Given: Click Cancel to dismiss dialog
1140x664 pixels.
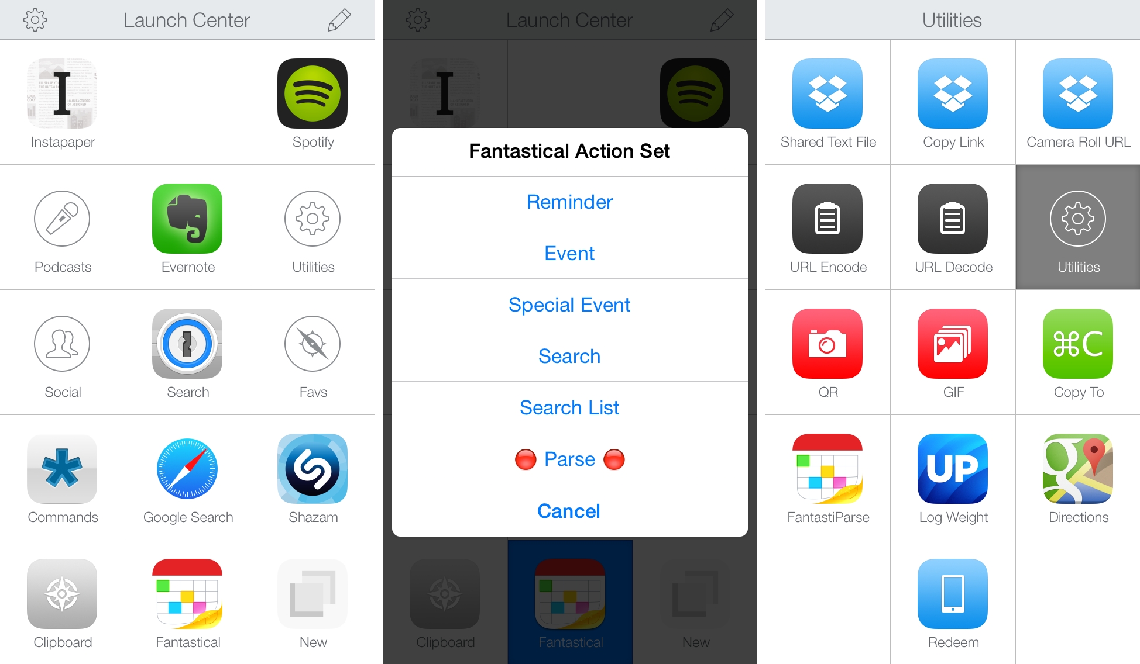Looking at the screenshot, I should click(x=568, y=511).
